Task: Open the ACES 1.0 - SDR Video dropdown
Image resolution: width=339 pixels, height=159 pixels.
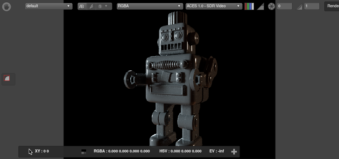Action: [213, 6]
